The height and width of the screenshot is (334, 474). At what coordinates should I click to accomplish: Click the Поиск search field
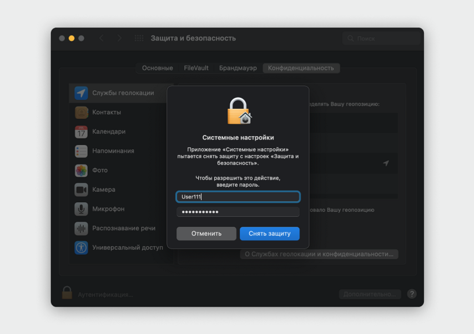click(381, 38)
